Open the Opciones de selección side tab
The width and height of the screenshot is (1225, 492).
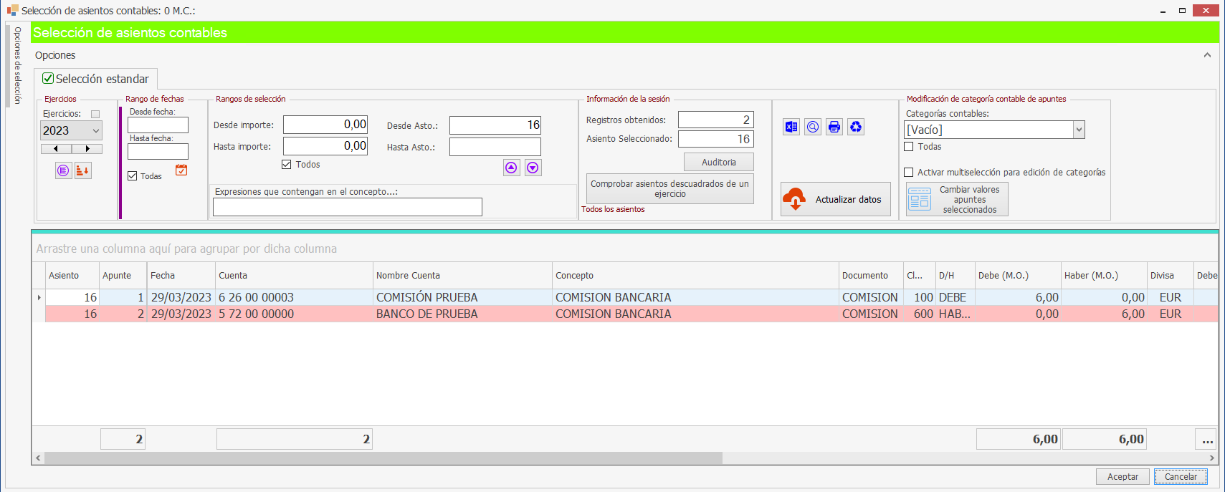tap(17, 66)
